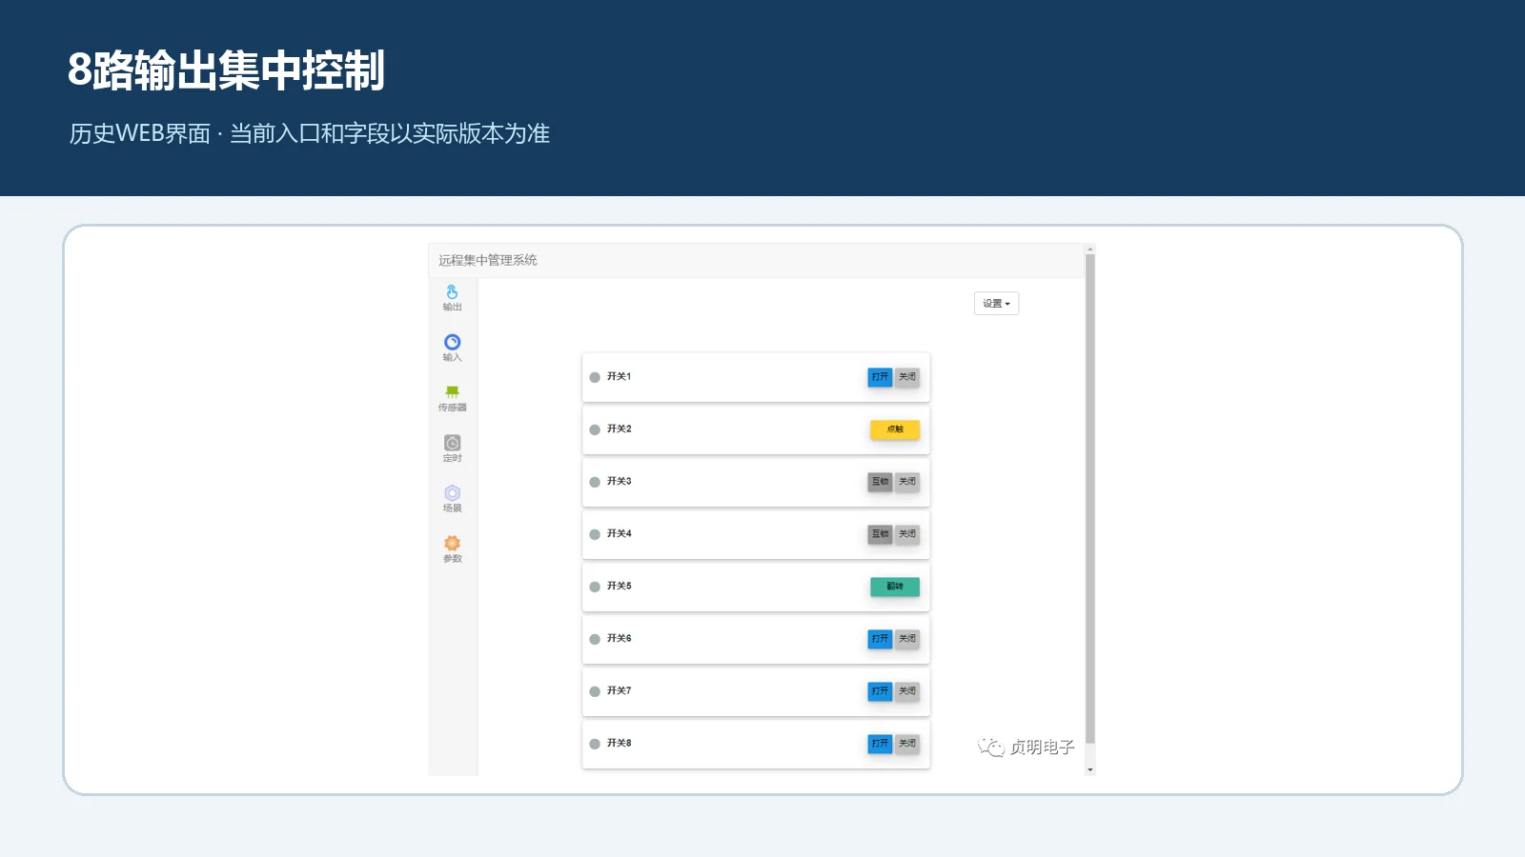Expand the 设置 dropdown menu
Image resolution: width=1525 pixels, height=857 pixels.
pyautogui.click(x=996, y=304)
